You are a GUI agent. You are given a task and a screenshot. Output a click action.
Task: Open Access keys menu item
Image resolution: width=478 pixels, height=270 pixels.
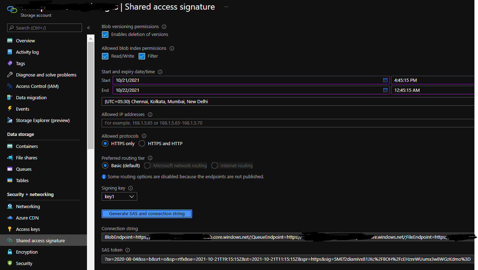point(28,229)
